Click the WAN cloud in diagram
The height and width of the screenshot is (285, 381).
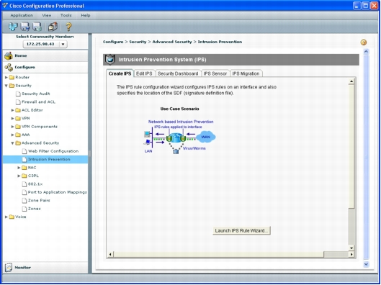(x=205, y=137)
